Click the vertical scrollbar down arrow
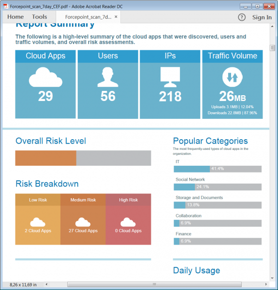Screen dimensions: 278x290 point(272,278)
